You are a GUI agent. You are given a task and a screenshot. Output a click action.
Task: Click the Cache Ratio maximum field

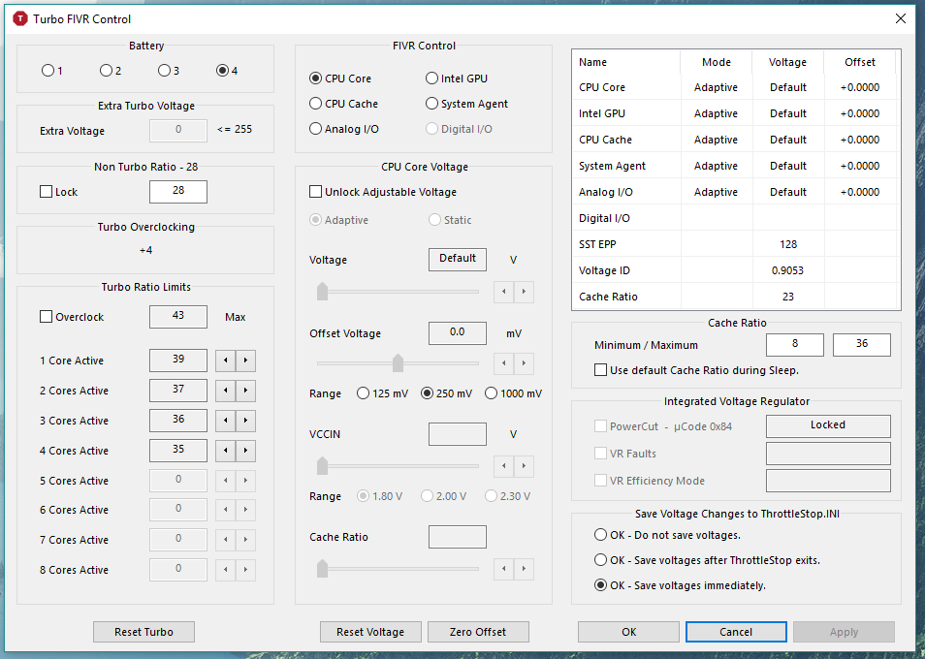coord(861,345)
